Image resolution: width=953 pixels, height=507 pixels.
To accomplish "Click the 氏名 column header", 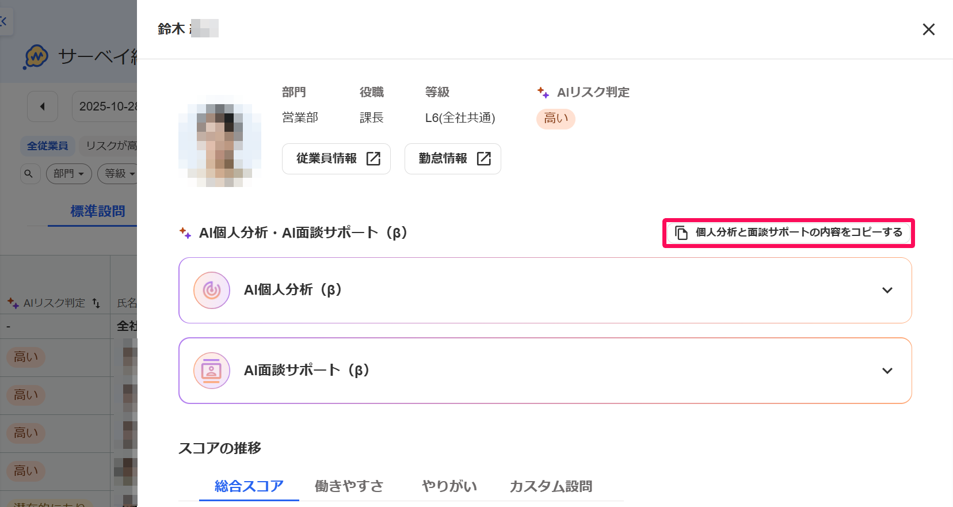I will tap(127, 303).
